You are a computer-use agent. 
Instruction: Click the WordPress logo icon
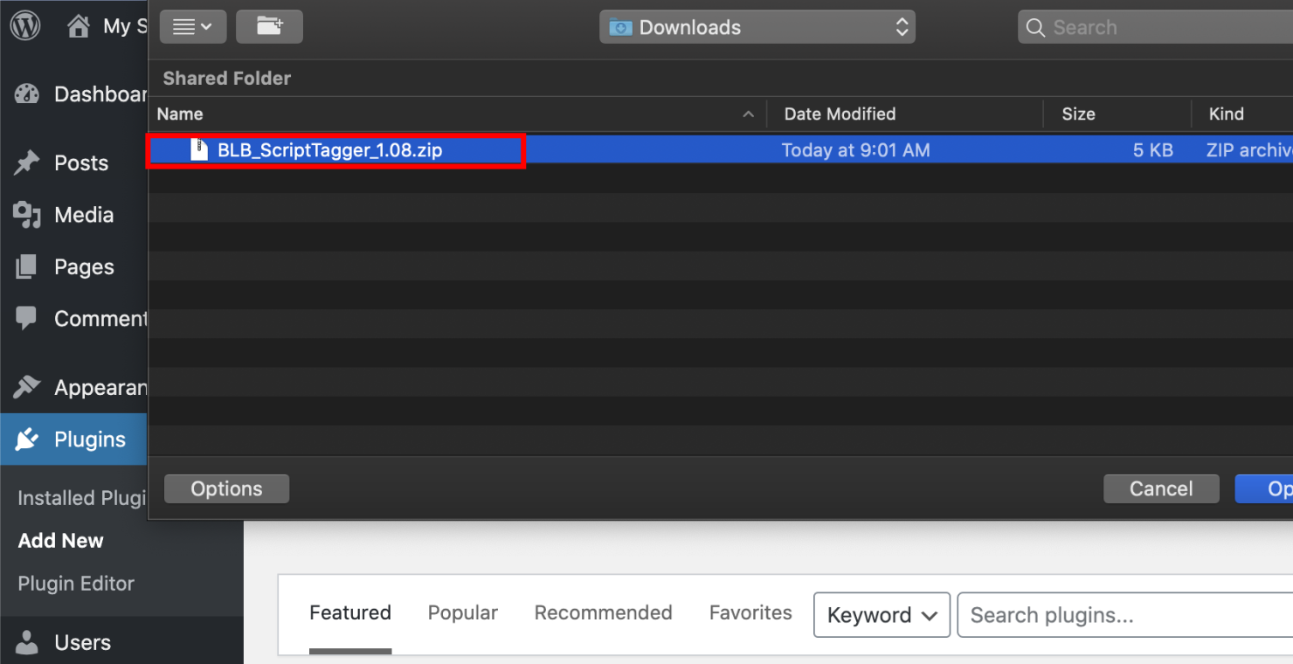pyautogui.click(x=25, y=26)
